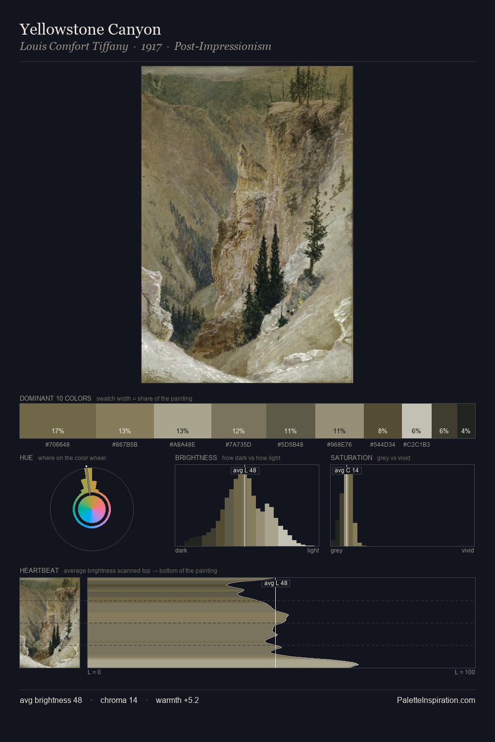This screenshot has height=742, width=495.
Task: Click the 'avg L 48' heartbeat chart label
Action: click(276, 583)
